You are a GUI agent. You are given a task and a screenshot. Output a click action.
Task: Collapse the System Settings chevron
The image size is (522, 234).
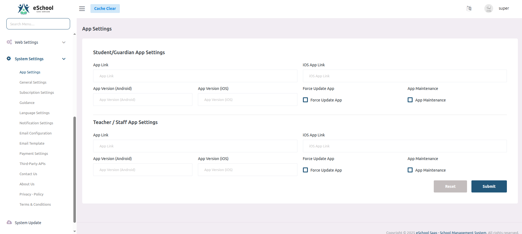click(x=64, y=59)
